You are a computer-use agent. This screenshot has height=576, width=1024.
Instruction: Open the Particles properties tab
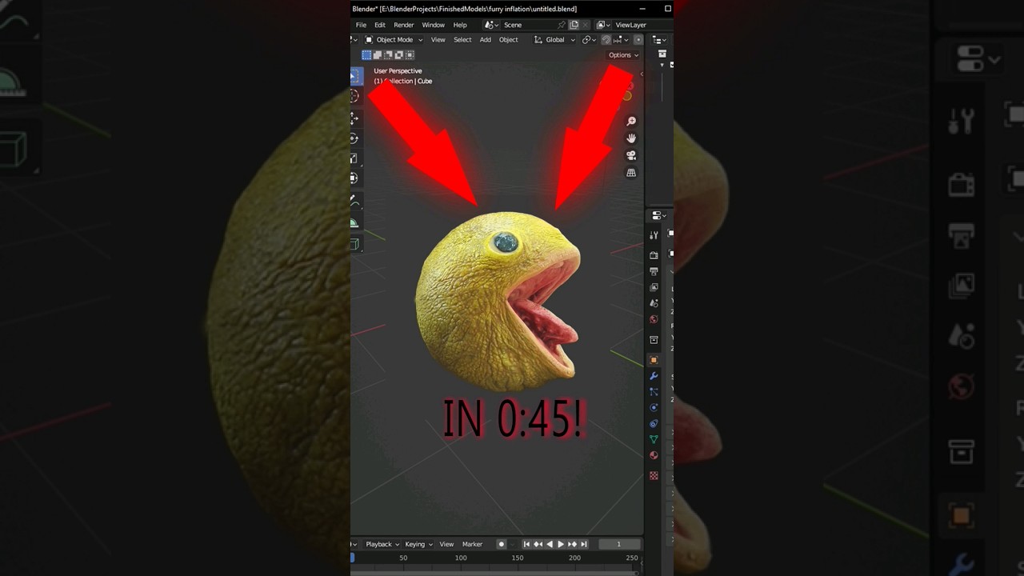tap(654, 392)
